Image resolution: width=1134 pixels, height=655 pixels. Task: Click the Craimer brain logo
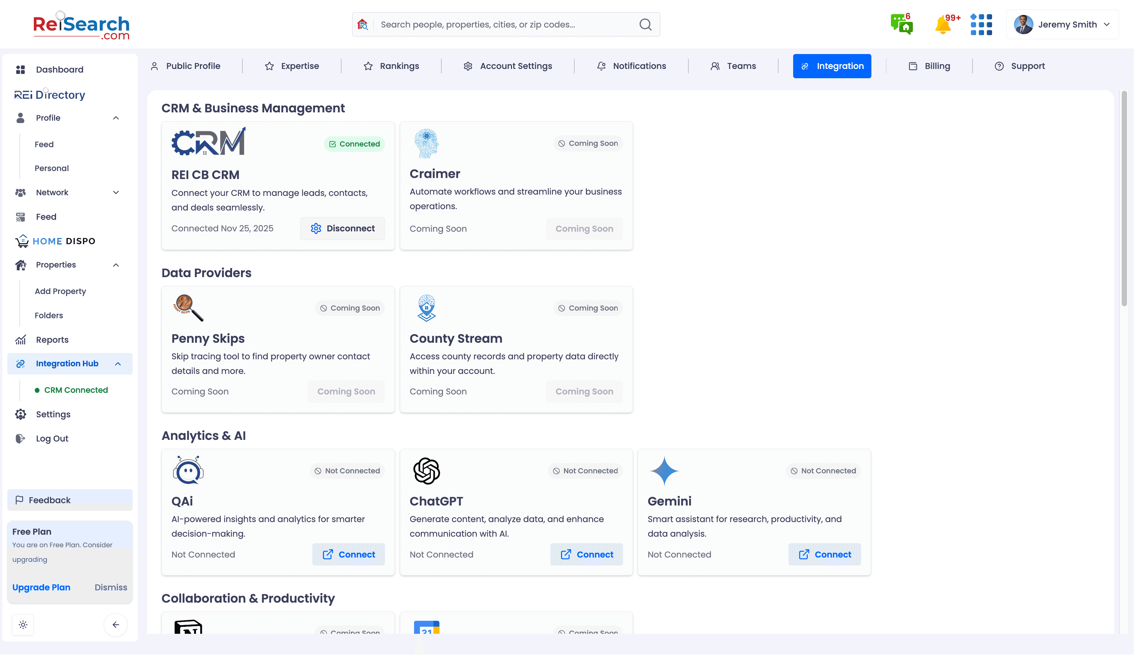click(426, 143)
